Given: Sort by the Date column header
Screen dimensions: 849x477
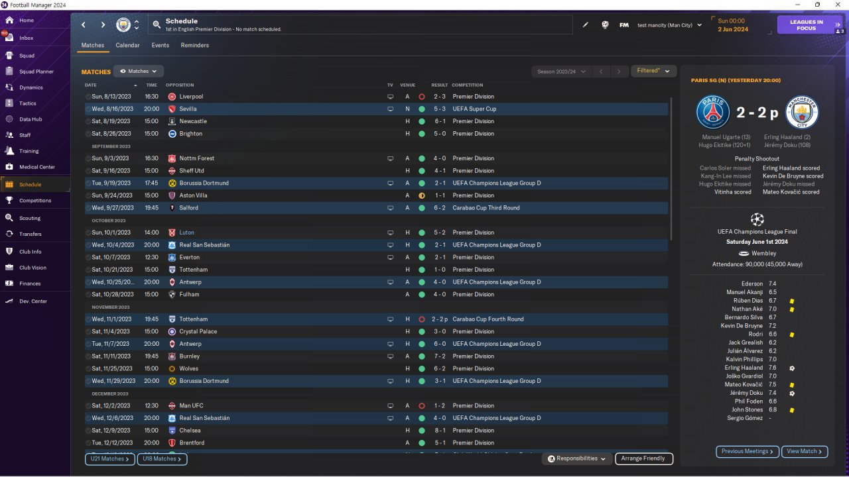Looking at the screenshot, I should (x=91, y=85).
